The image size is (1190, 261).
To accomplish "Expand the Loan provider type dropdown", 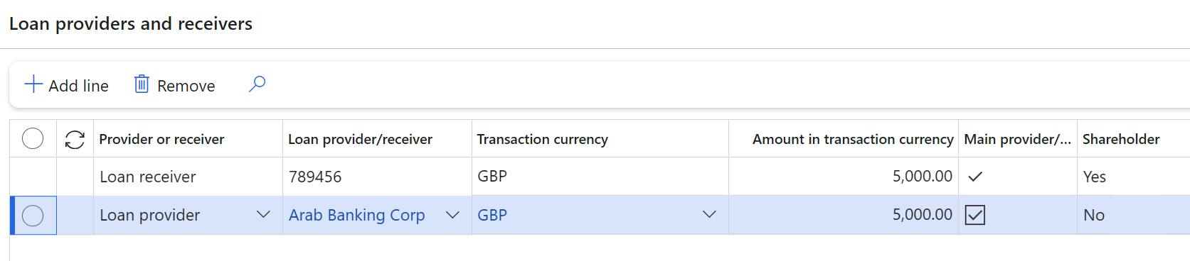I will pyautogui.click(x=263, y=214).
